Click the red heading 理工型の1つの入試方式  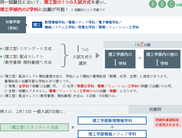67,2
